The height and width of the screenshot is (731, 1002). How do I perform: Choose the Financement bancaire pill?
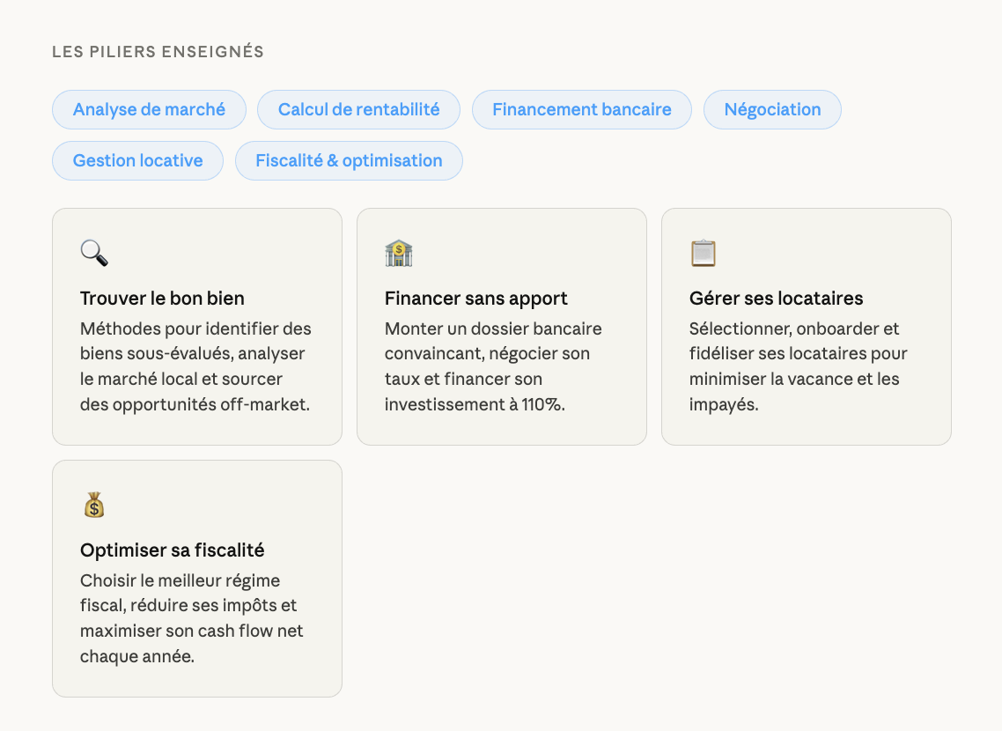(581, 110)
